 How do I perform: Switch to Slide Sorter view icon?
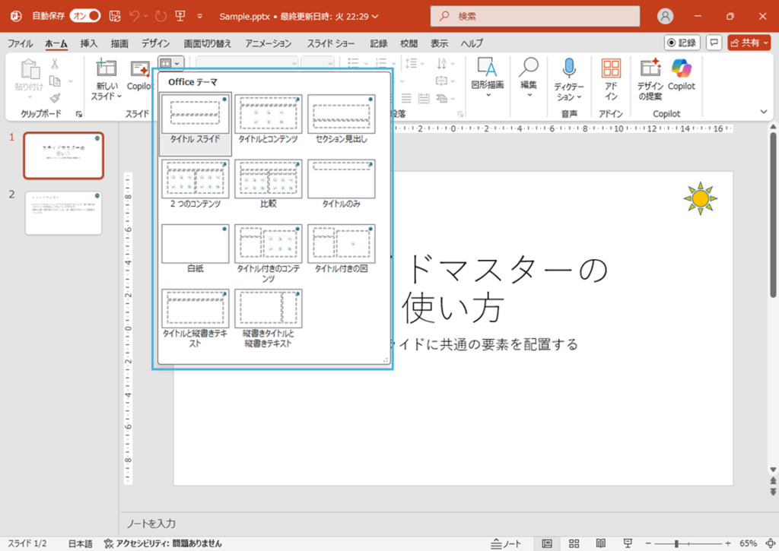pos(574,543)
